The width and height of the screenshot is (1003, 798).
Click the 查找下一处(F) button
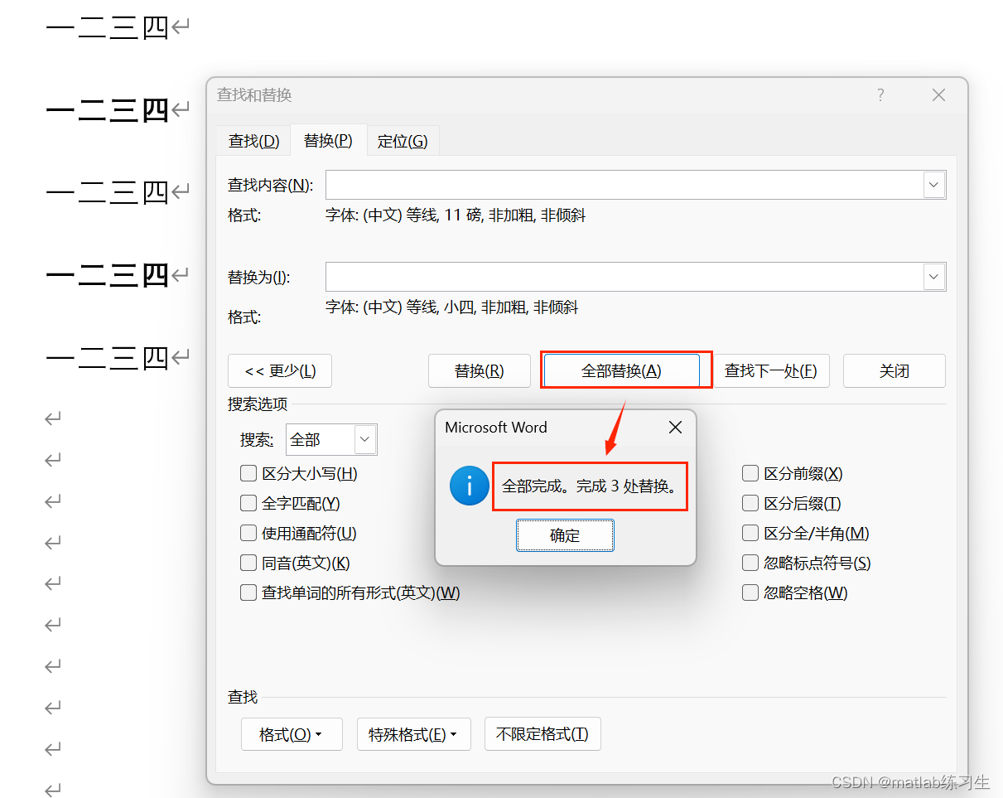pos(770,371)
